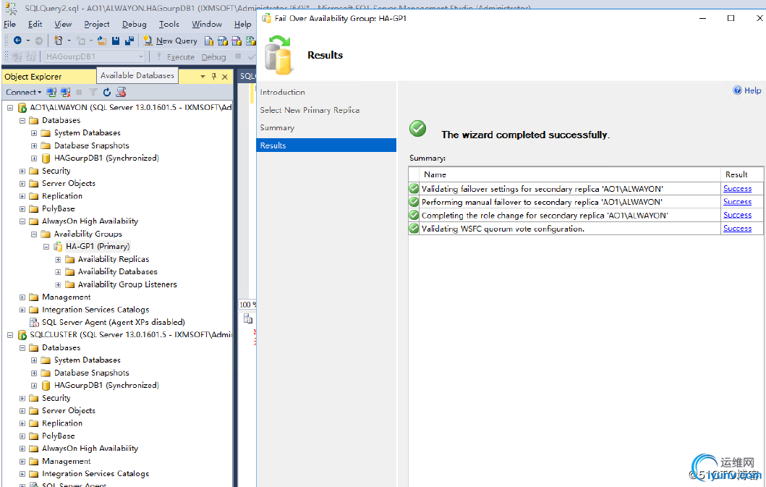Click the green check icon for Performing manual failover
This screenshot has width=766, height=487.
click(414, 202)
